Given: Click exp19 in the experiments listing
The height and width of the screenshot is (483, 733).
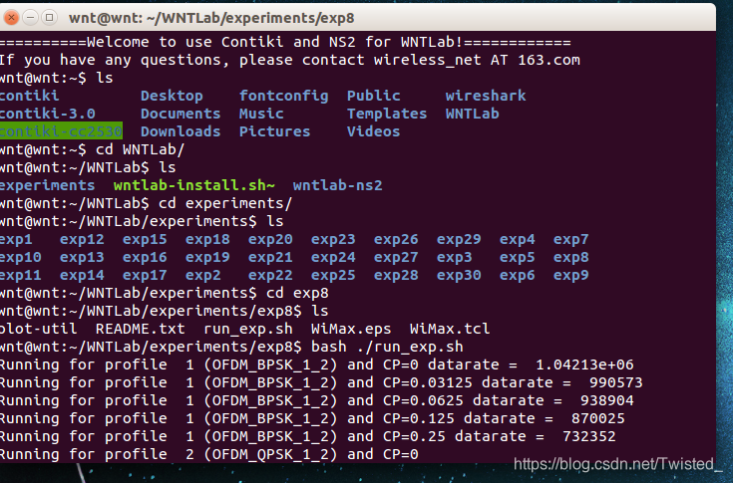Looking at the screenshot, I should pos(207,258).
